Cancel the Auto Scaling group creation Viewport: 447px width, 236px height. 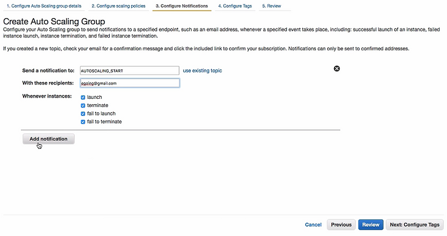314,225
